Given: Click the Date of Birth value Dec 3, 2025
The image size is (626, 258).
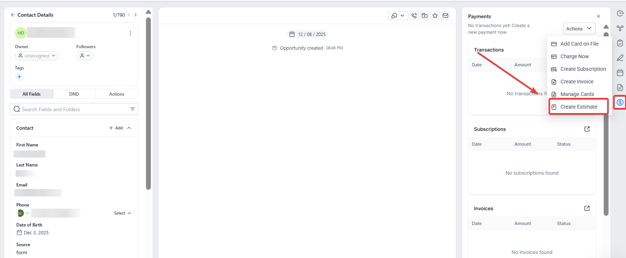Looking at the screenshot, I should [36, 233].
